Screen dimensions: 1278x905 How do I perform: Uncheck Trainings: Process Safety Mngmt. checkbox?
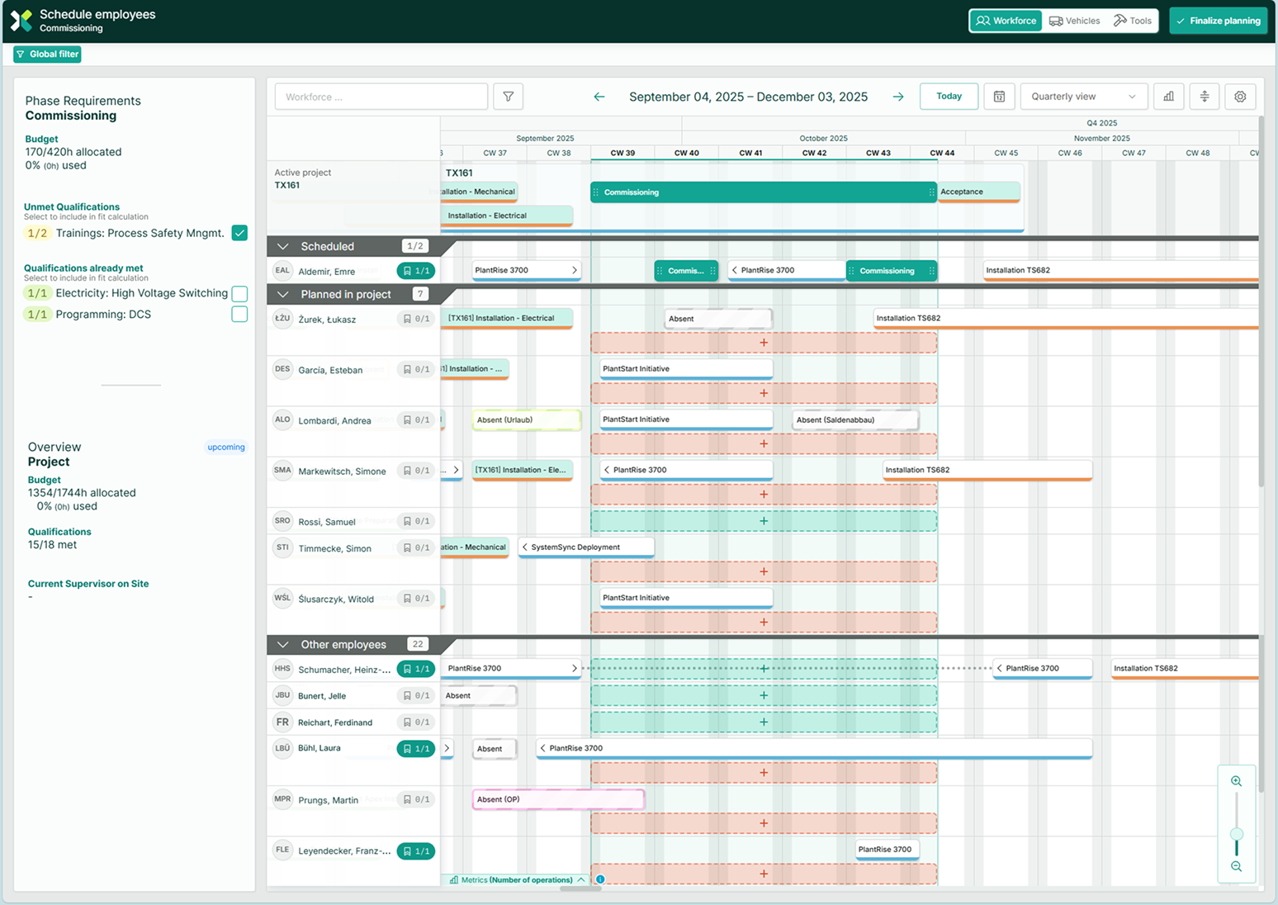click(239, 233)
